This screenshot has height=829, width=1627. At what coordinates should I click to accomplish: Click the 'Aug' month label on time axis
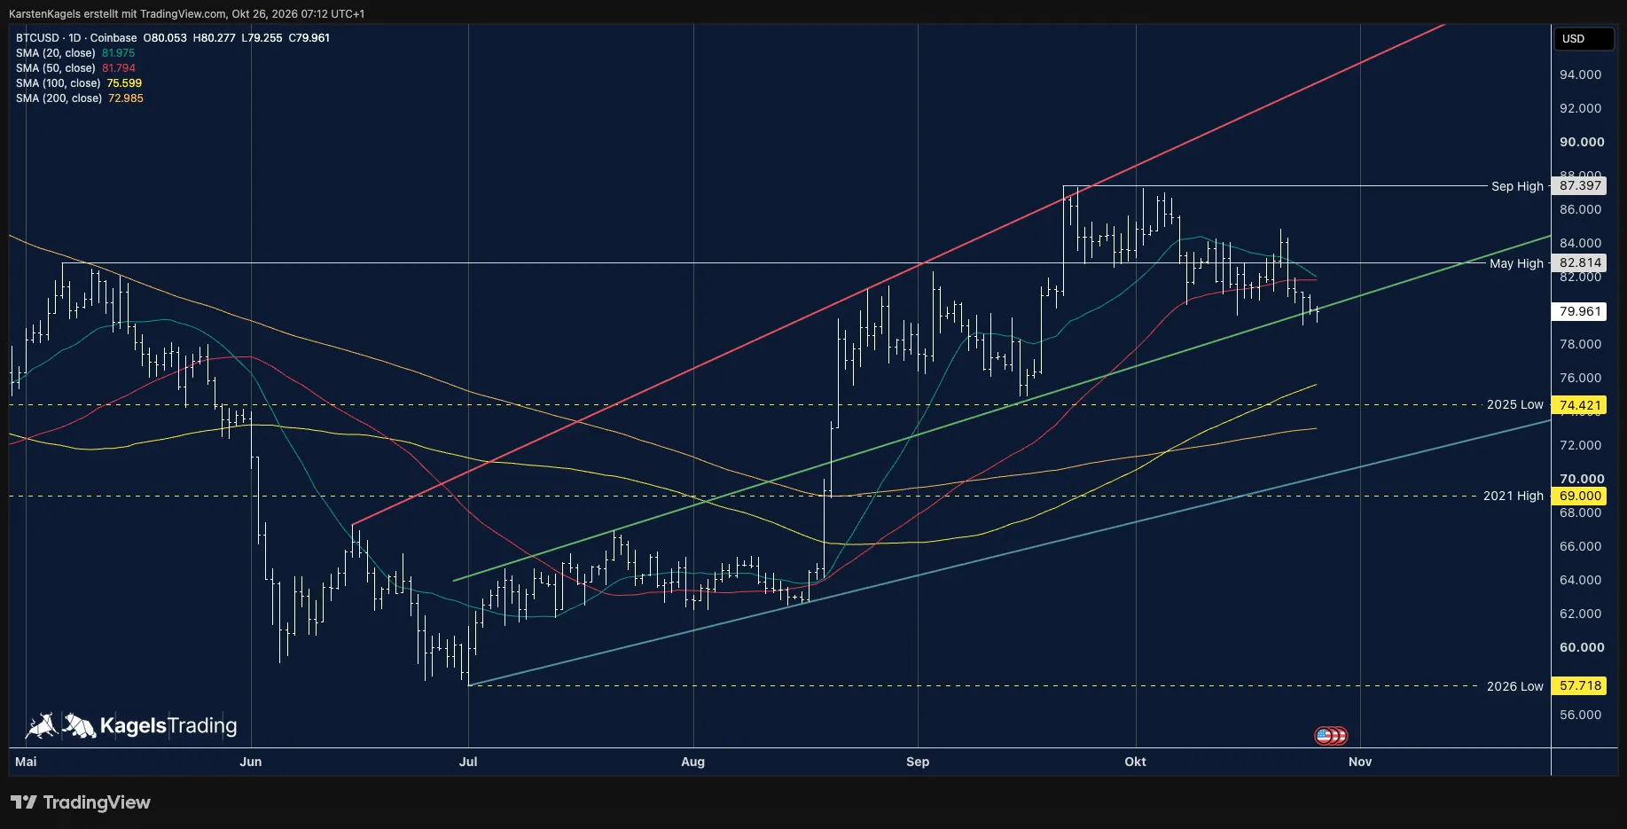pyautogui.click(x=693, y=762)
